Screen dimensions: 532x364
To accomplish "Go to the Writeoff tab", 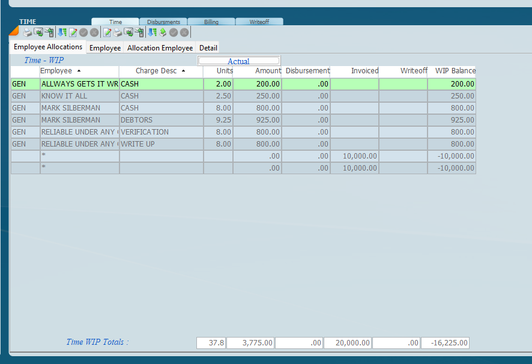I will (259, 22).
